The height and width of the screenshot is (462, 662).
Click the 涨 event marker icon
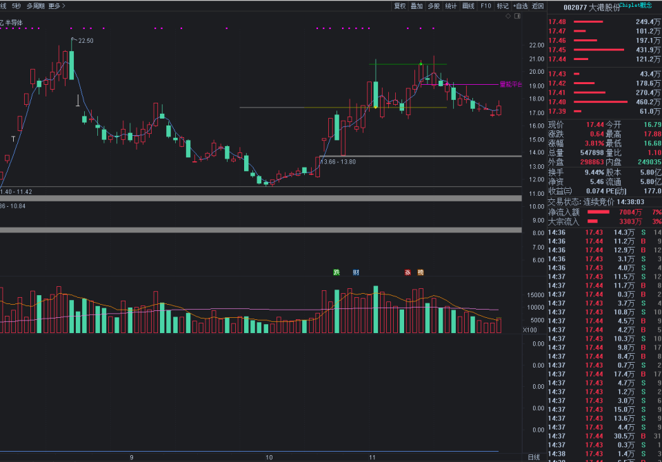[x=408, y=272]
